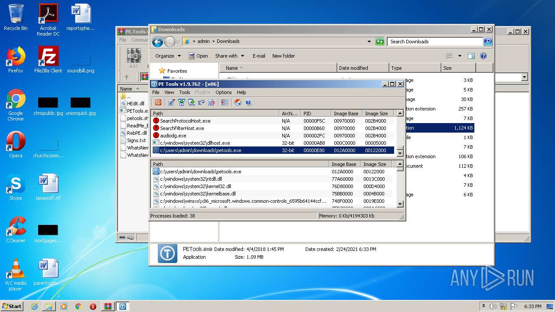Open the Options menu in PE Tools

223,92
